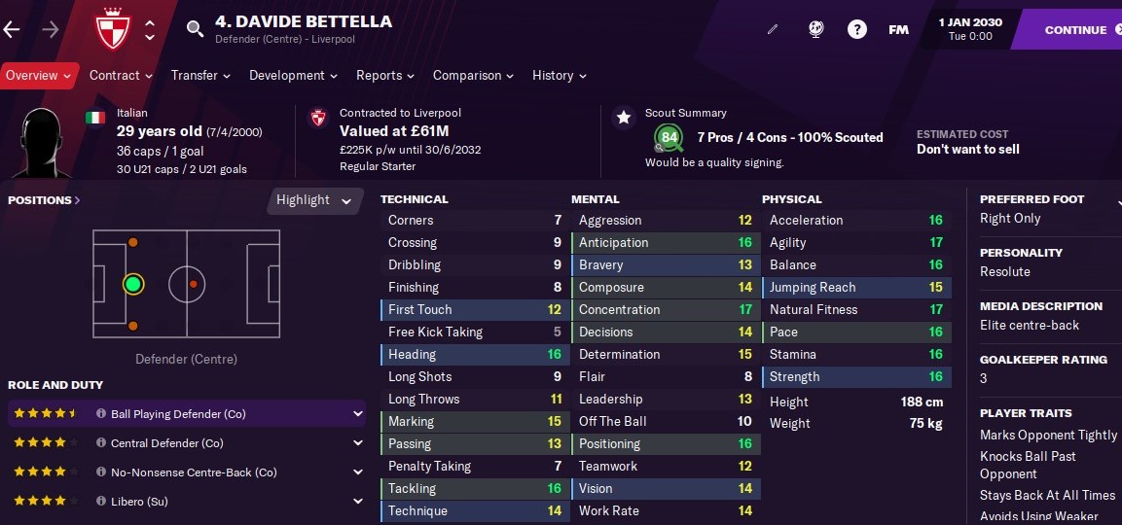Open the Contract menu tab
This screenshot has height=525, width=1122.
(x=121, y=75)
